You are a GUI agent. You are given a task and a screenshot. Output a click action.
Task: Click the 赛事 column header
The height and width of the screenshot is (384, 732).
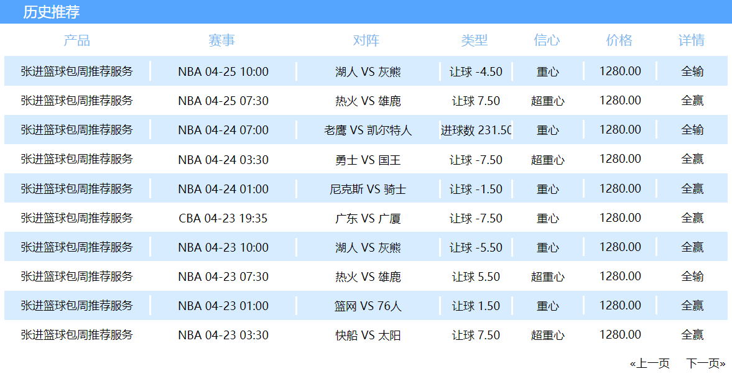pos(222,40)
